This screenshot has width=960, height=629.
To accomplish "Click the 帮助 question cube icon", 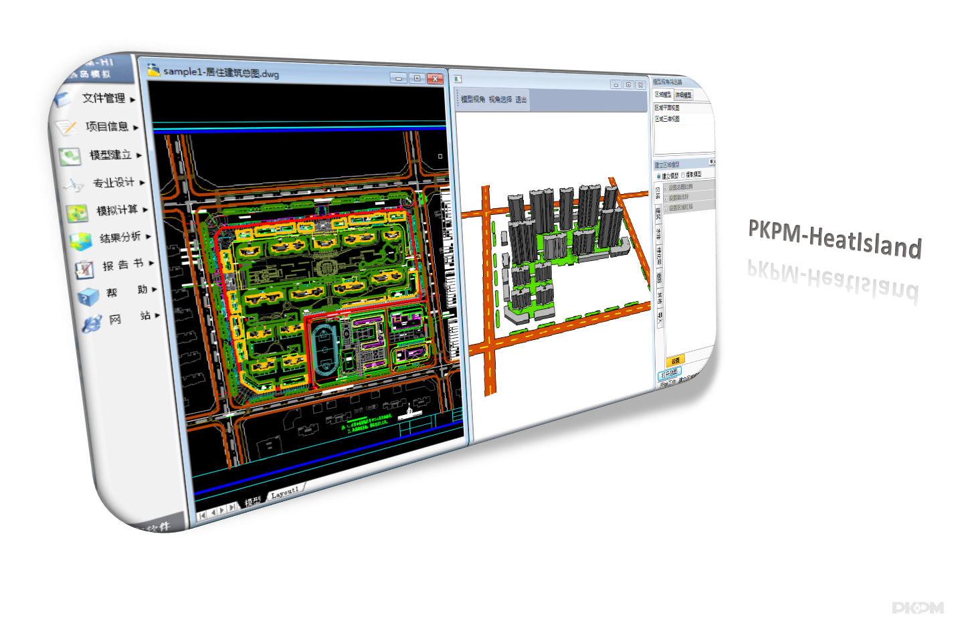I will pos(88,296).
